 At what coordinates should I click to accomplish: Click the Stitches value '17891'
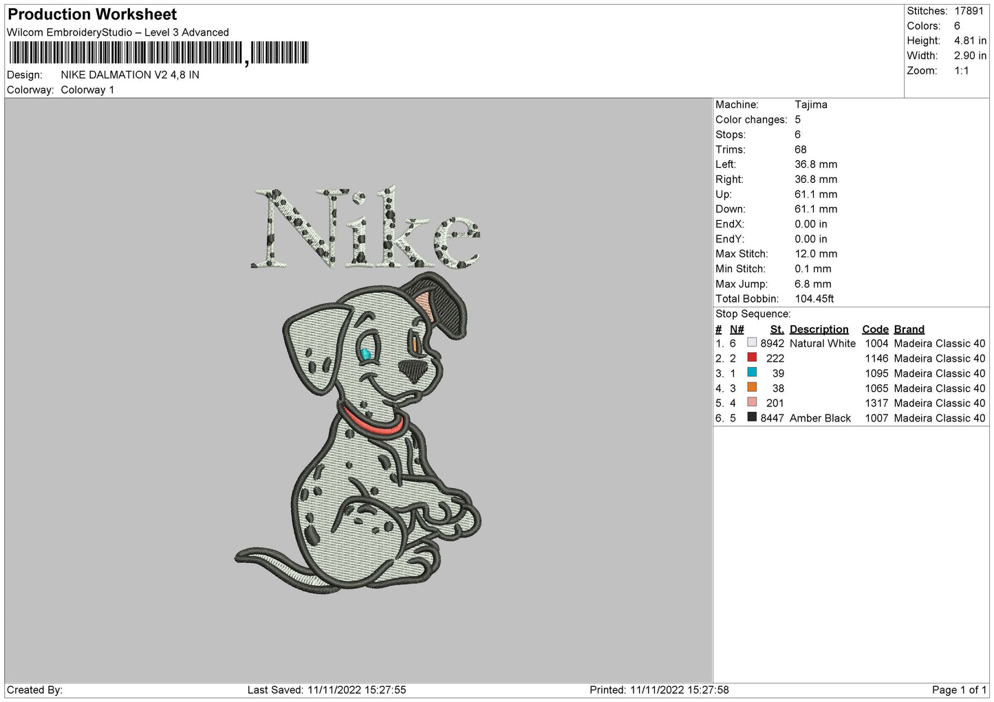[970, 11]
